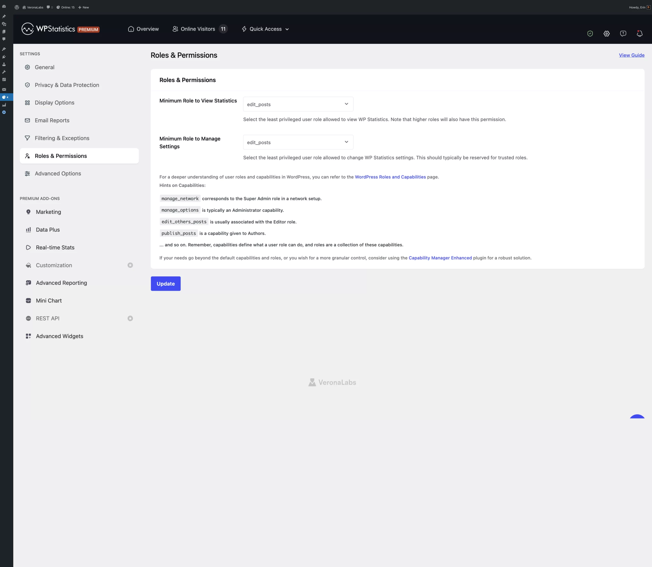Viewport: 652px width, 567px height.
Task: Follow WordPress Roles and Capabilities link
Action: [x=390, y=177]
